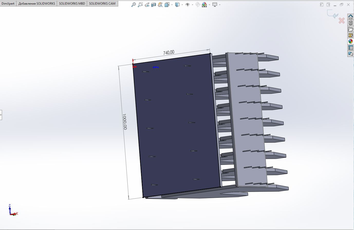Toggle the Hide/Show Items eye icon
Viewport: 354px width, 230px height.
[x=188, y=5]
